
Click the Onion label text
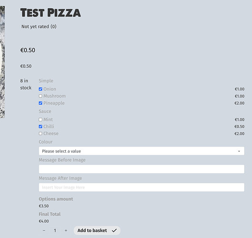(50, 89)
